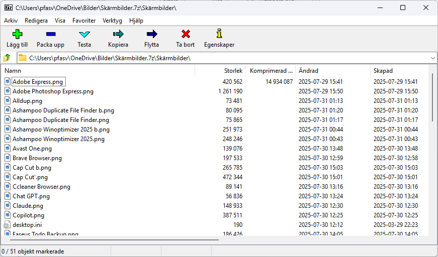Click size value 387 511

232,215
